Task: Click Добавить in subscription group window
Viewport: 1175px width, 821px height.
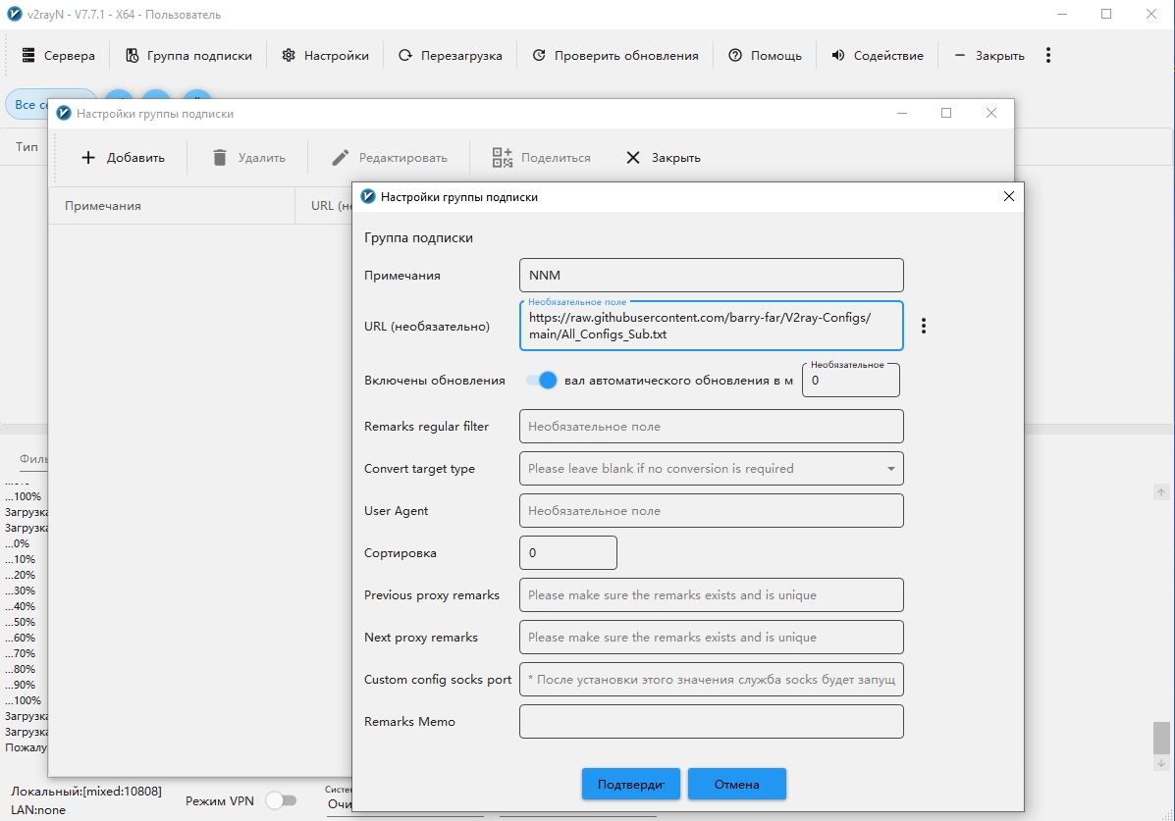Action: tap(123, 158)
